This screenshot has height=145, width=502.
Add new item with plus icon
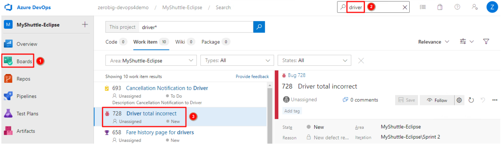point(85,25)
